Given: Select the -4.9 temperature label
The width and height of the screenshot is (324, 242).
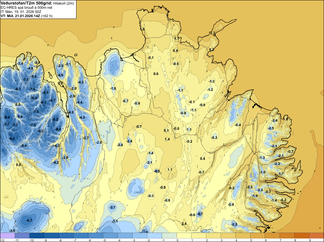Looking at the screenshot, I should [x=60, y=75].
